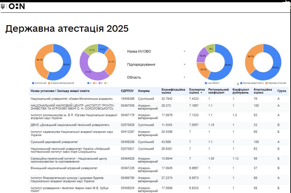Click the classification score '32.7942'
Viewport: 291px width, 193px height.
tap(167, 99)
